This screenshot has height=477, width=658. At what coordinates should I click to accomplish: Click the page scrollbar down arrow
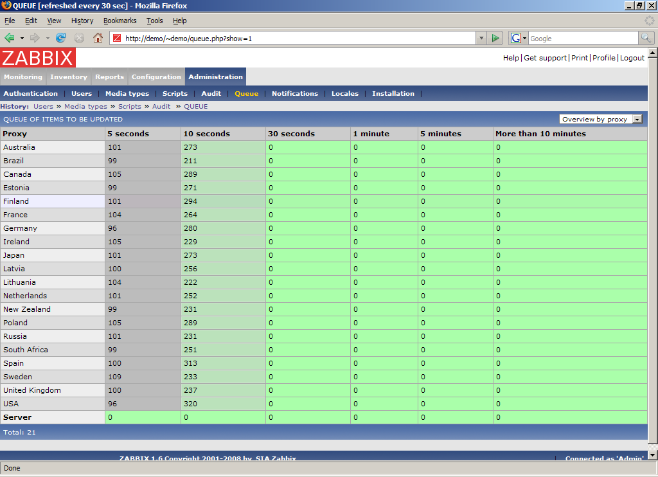[653, 455]
